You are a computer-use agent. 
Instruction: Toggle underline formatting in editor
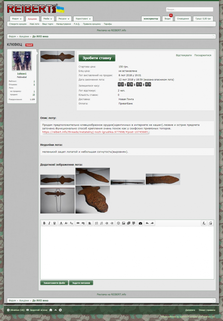coord(54,223)
